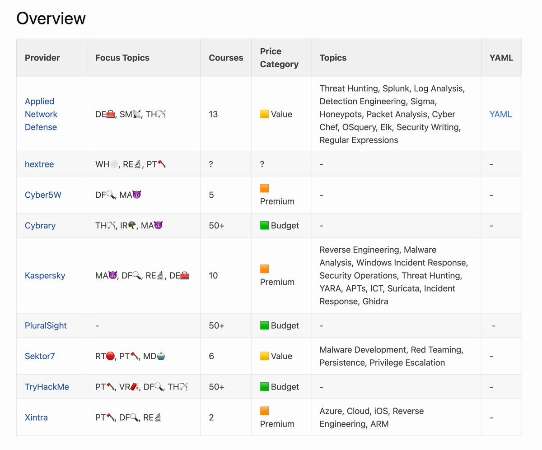The image size is (542, 450).
Task: Select the course count 13
Action: click(x=213, y=114)
